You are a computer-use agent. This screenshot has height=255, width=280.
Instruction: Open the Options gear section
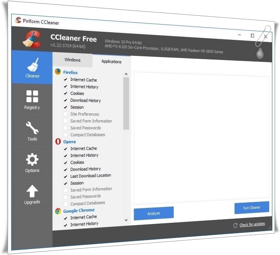click(32, 162)
